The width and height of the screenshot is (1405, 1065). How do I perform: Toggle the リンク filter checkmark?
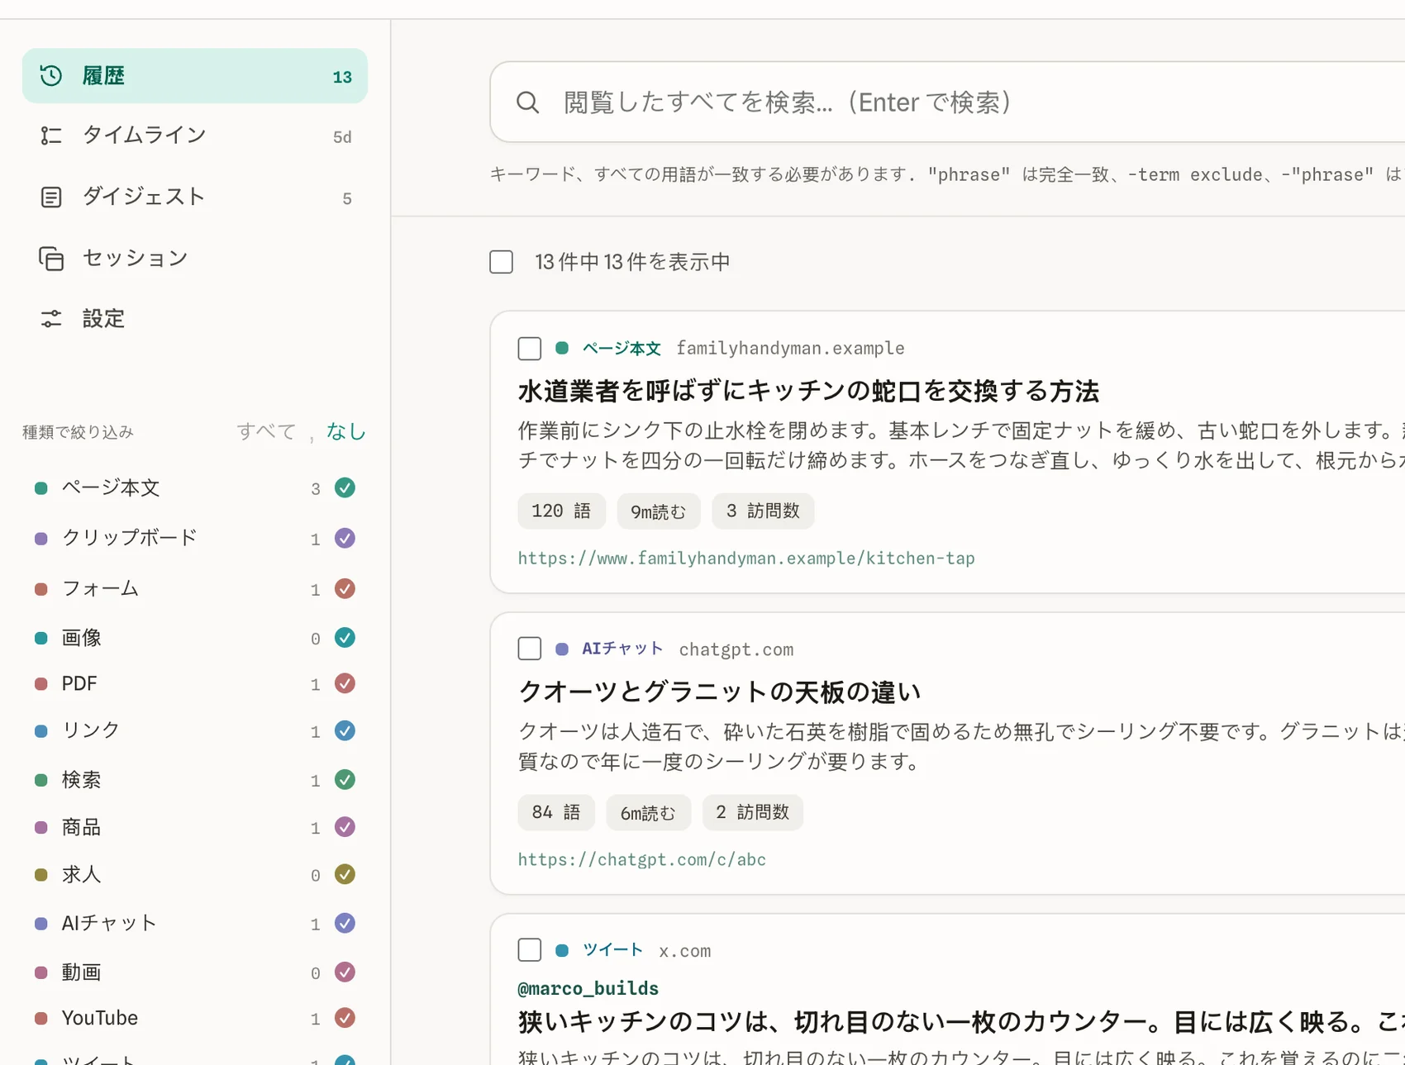(x=345, y=731)
